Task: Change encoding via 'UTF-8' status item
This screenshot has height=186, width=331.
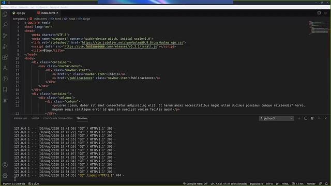Action: point(269,184)
